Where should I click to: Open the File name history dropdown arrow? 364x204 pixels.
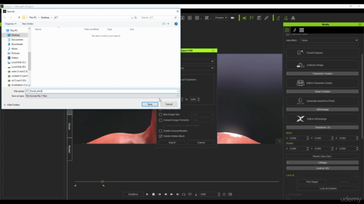click(x=177, y=91)
